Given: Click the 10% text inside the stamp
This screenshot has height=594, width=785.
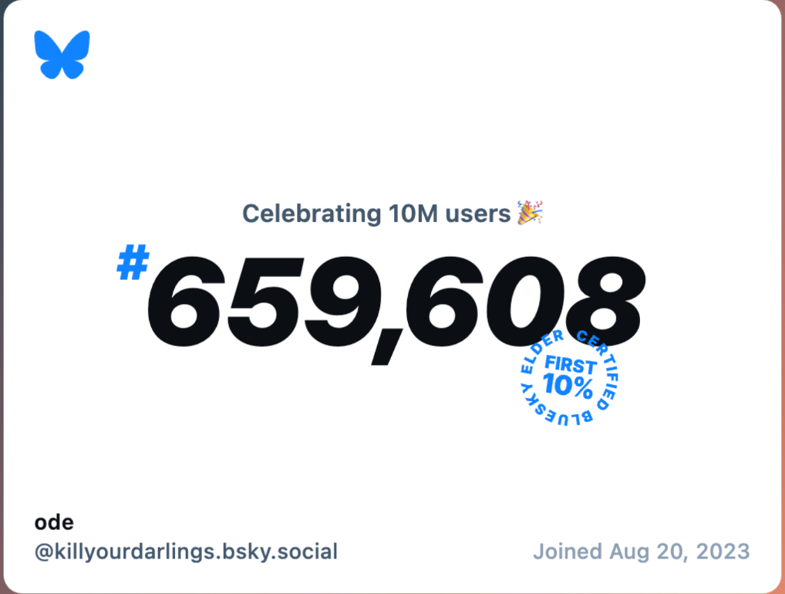Looking at the screenshot, I should [x=568, y=385].
